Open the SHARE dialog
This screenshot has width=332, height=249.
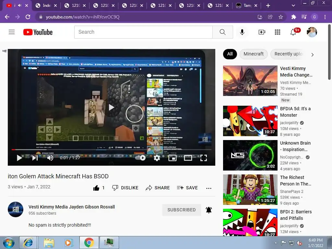(x=158, y=188)
